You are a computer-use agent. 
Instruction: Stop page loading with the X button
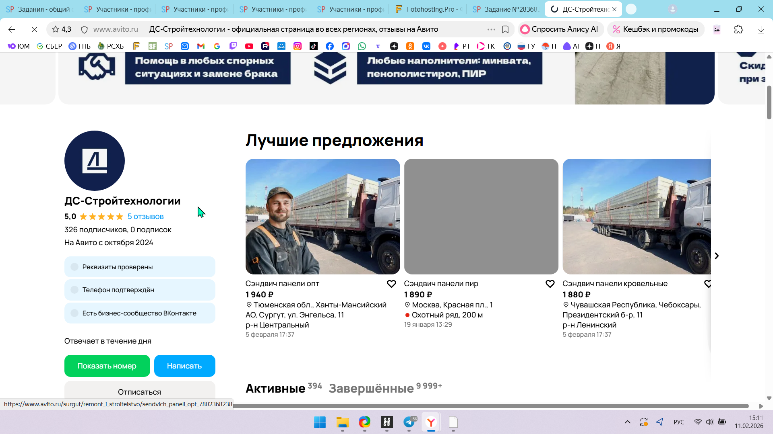tap(34, 29)
